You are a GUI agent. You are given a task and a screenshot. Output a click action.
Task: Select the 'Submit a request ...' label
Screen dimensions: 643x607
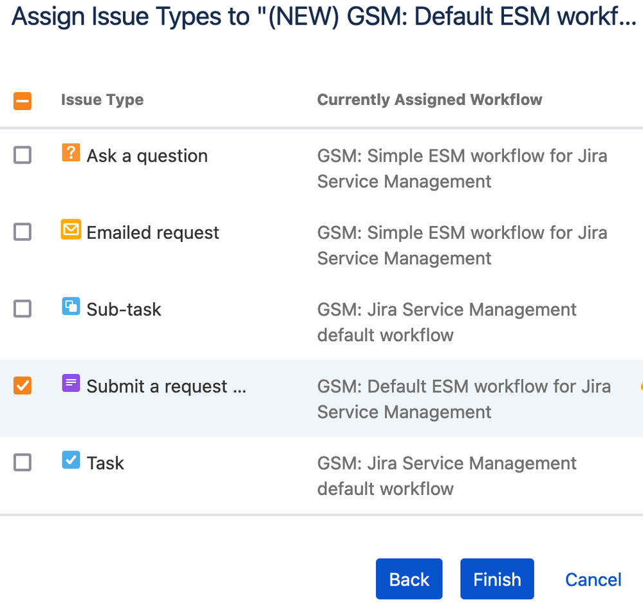click(x=167, y=387)
